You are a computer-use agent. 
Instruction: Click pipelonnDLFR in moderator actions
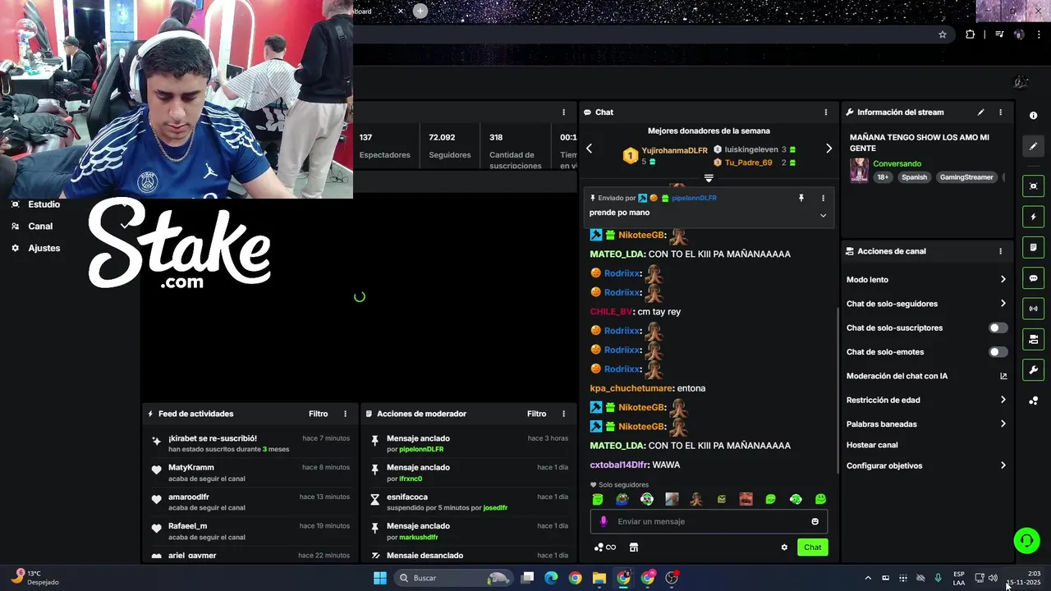click(x=421, y=450)
